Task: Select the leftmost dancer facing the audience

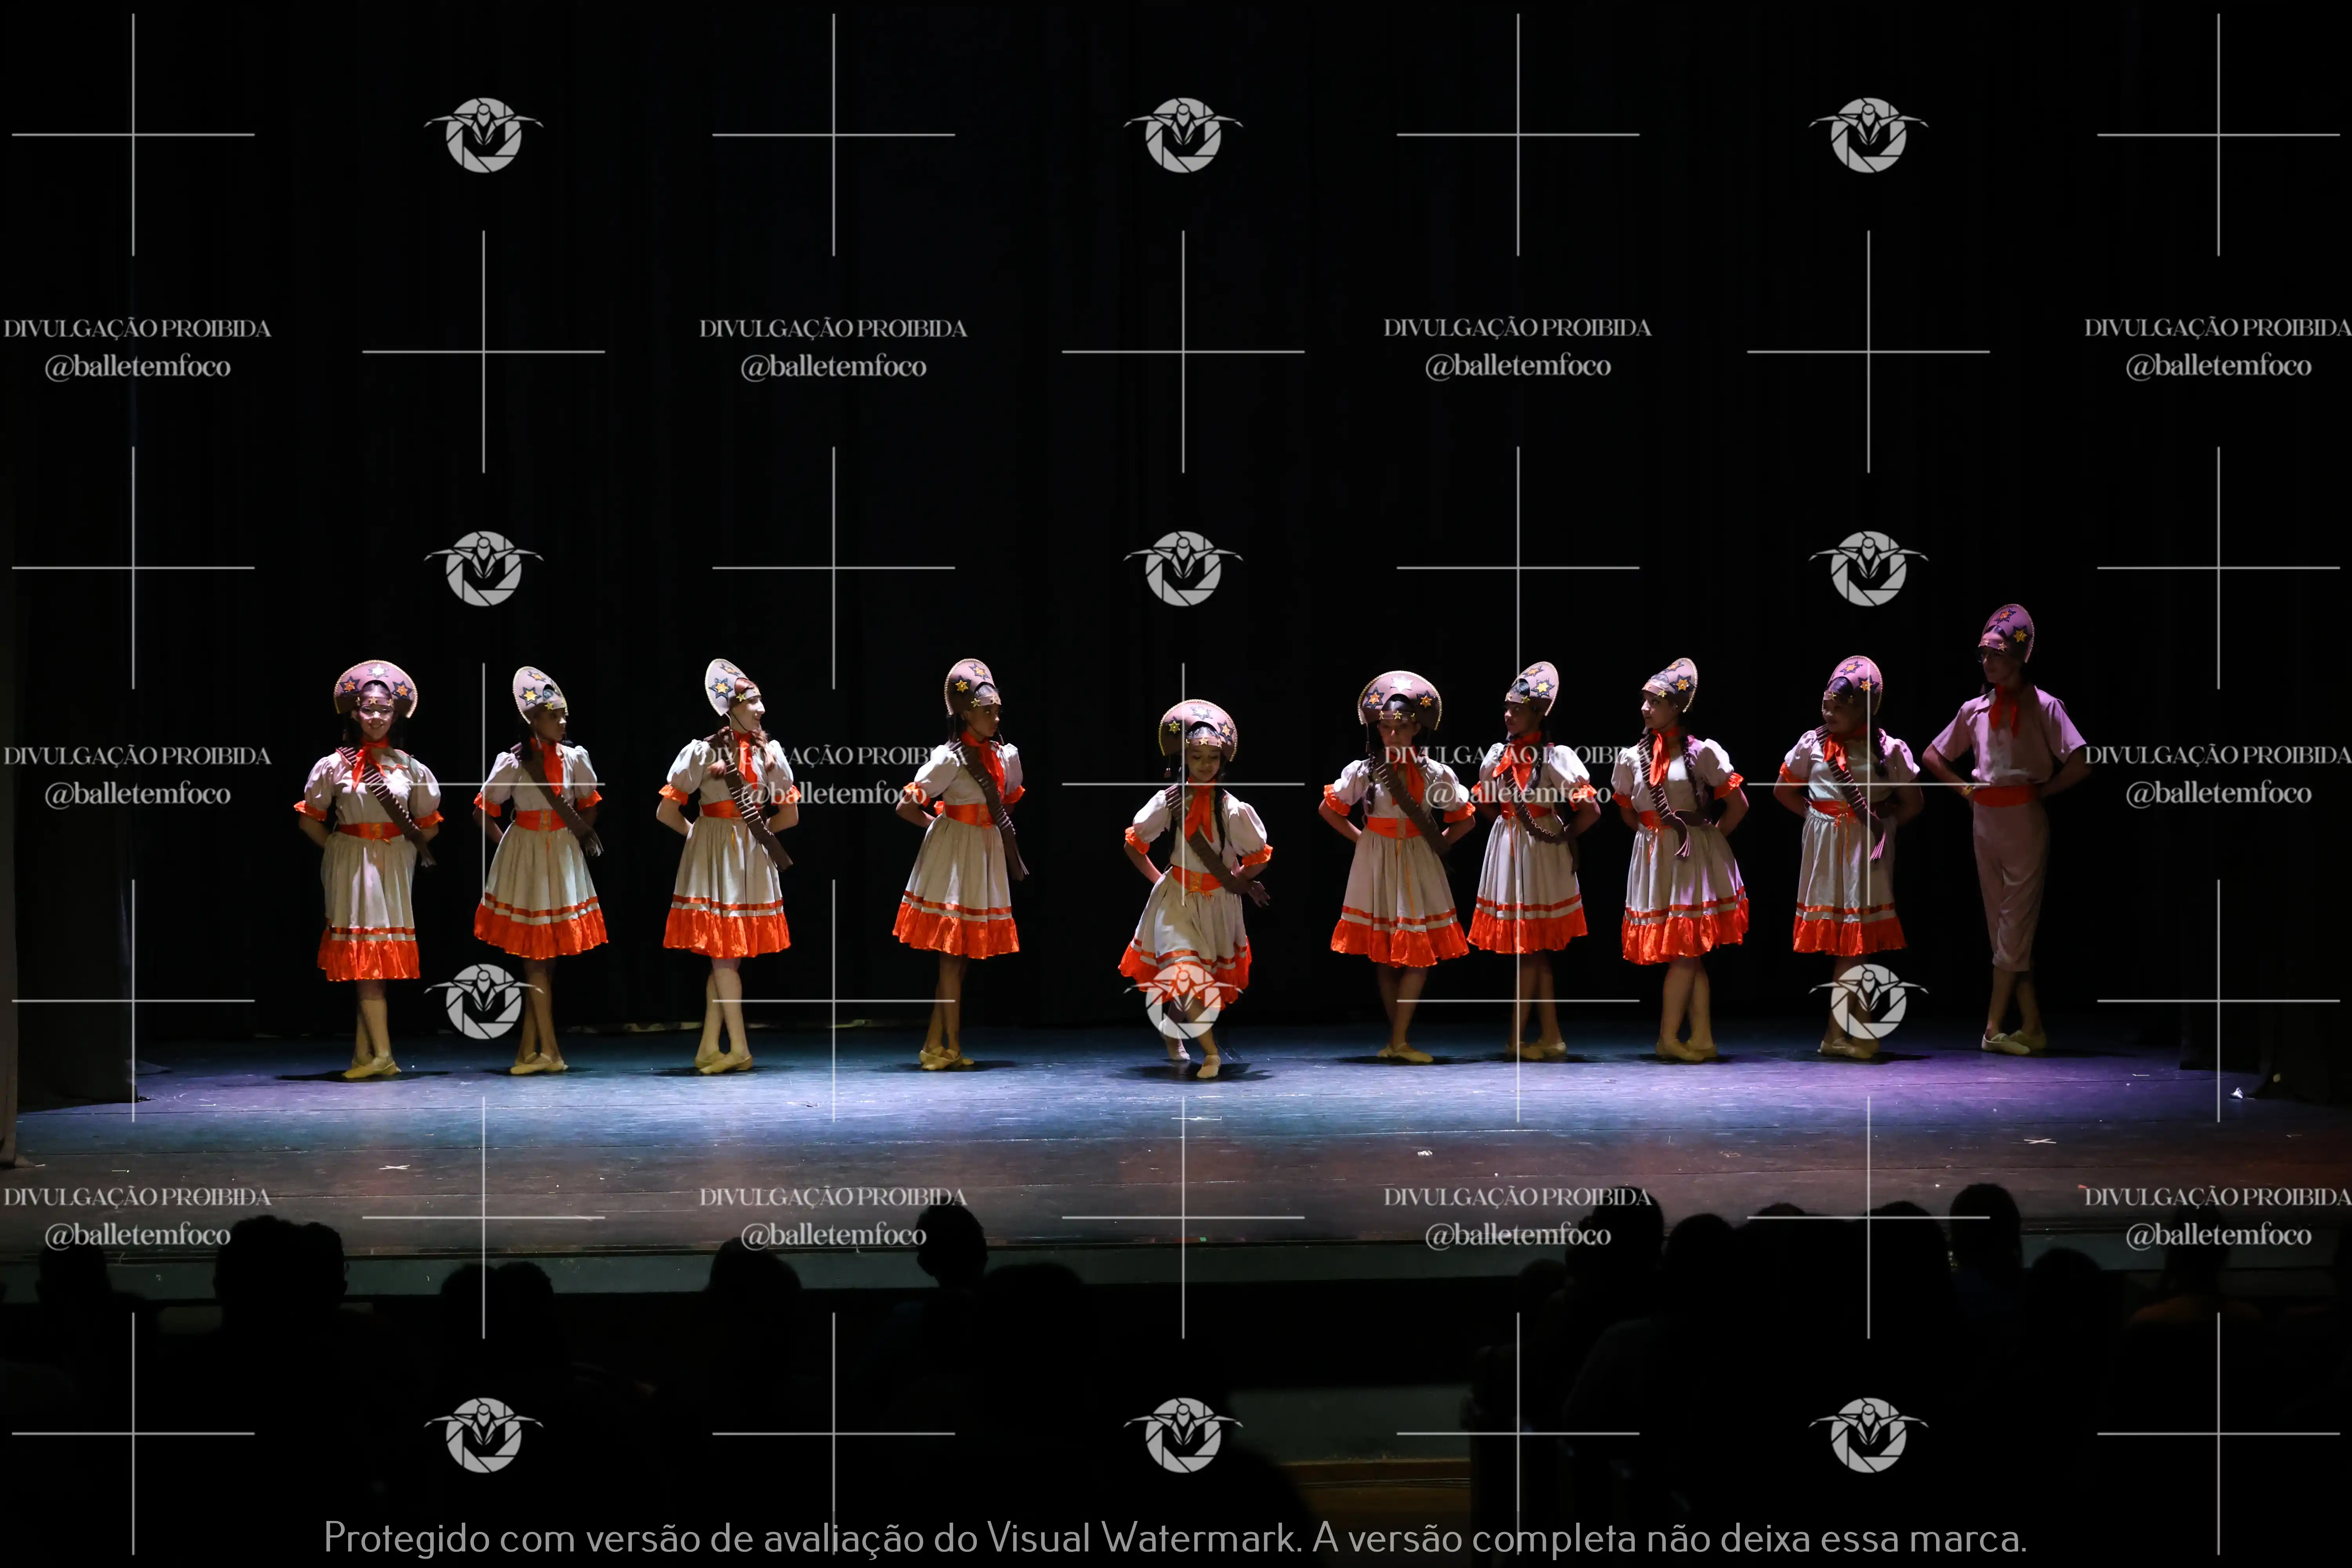Action: click(x=370, y=860)
